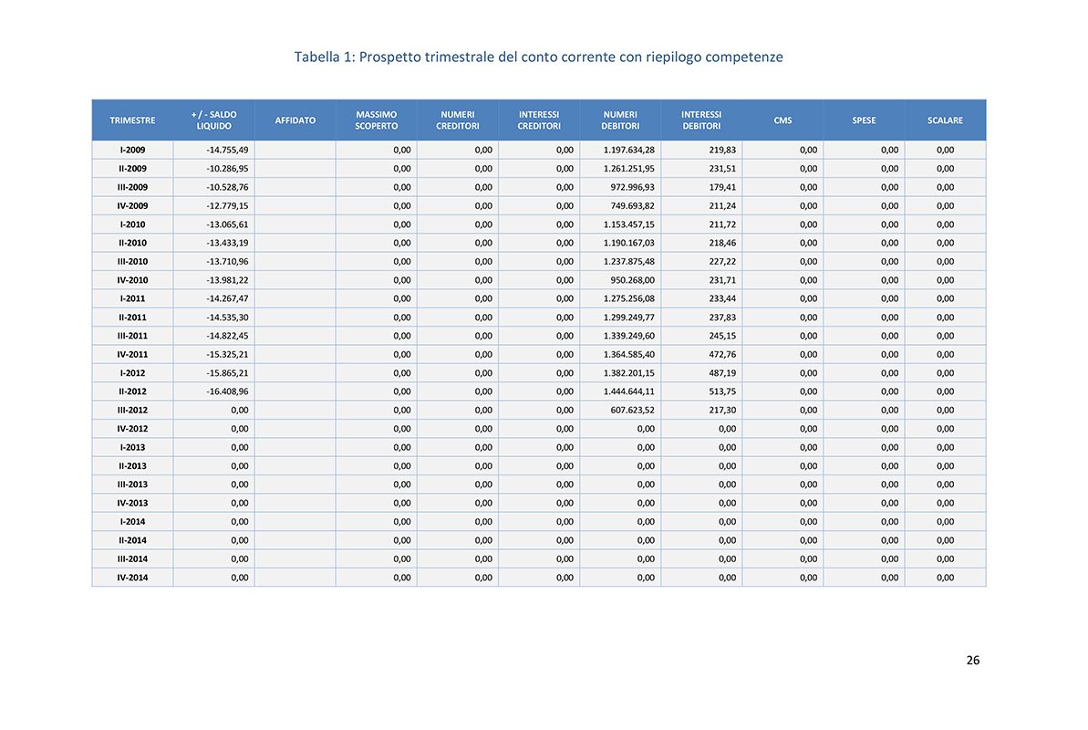Select the row label II-2010
This screenshot has height=730, width=1088.
[x=132, y=243]
